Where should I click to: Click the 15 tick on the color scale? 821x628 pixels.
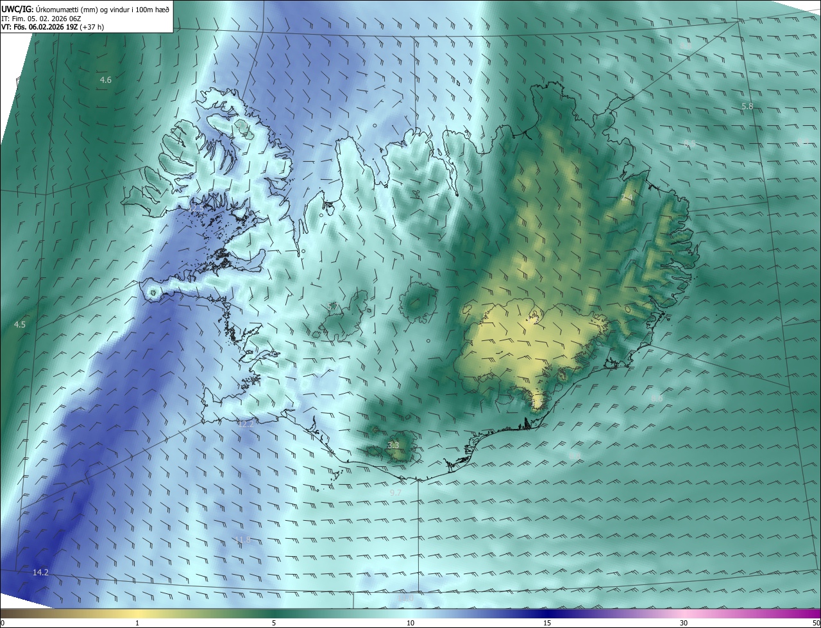pos(547,623)
